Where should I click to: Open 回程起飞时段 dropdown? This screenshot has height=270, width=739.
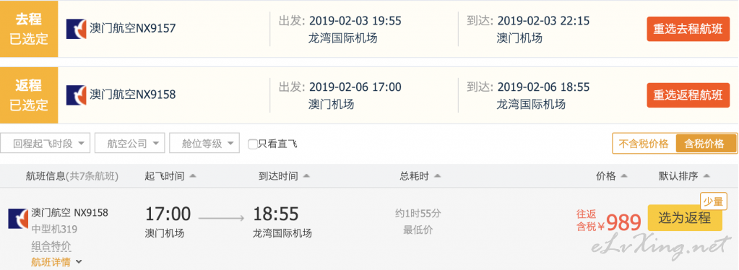[46, 143]
